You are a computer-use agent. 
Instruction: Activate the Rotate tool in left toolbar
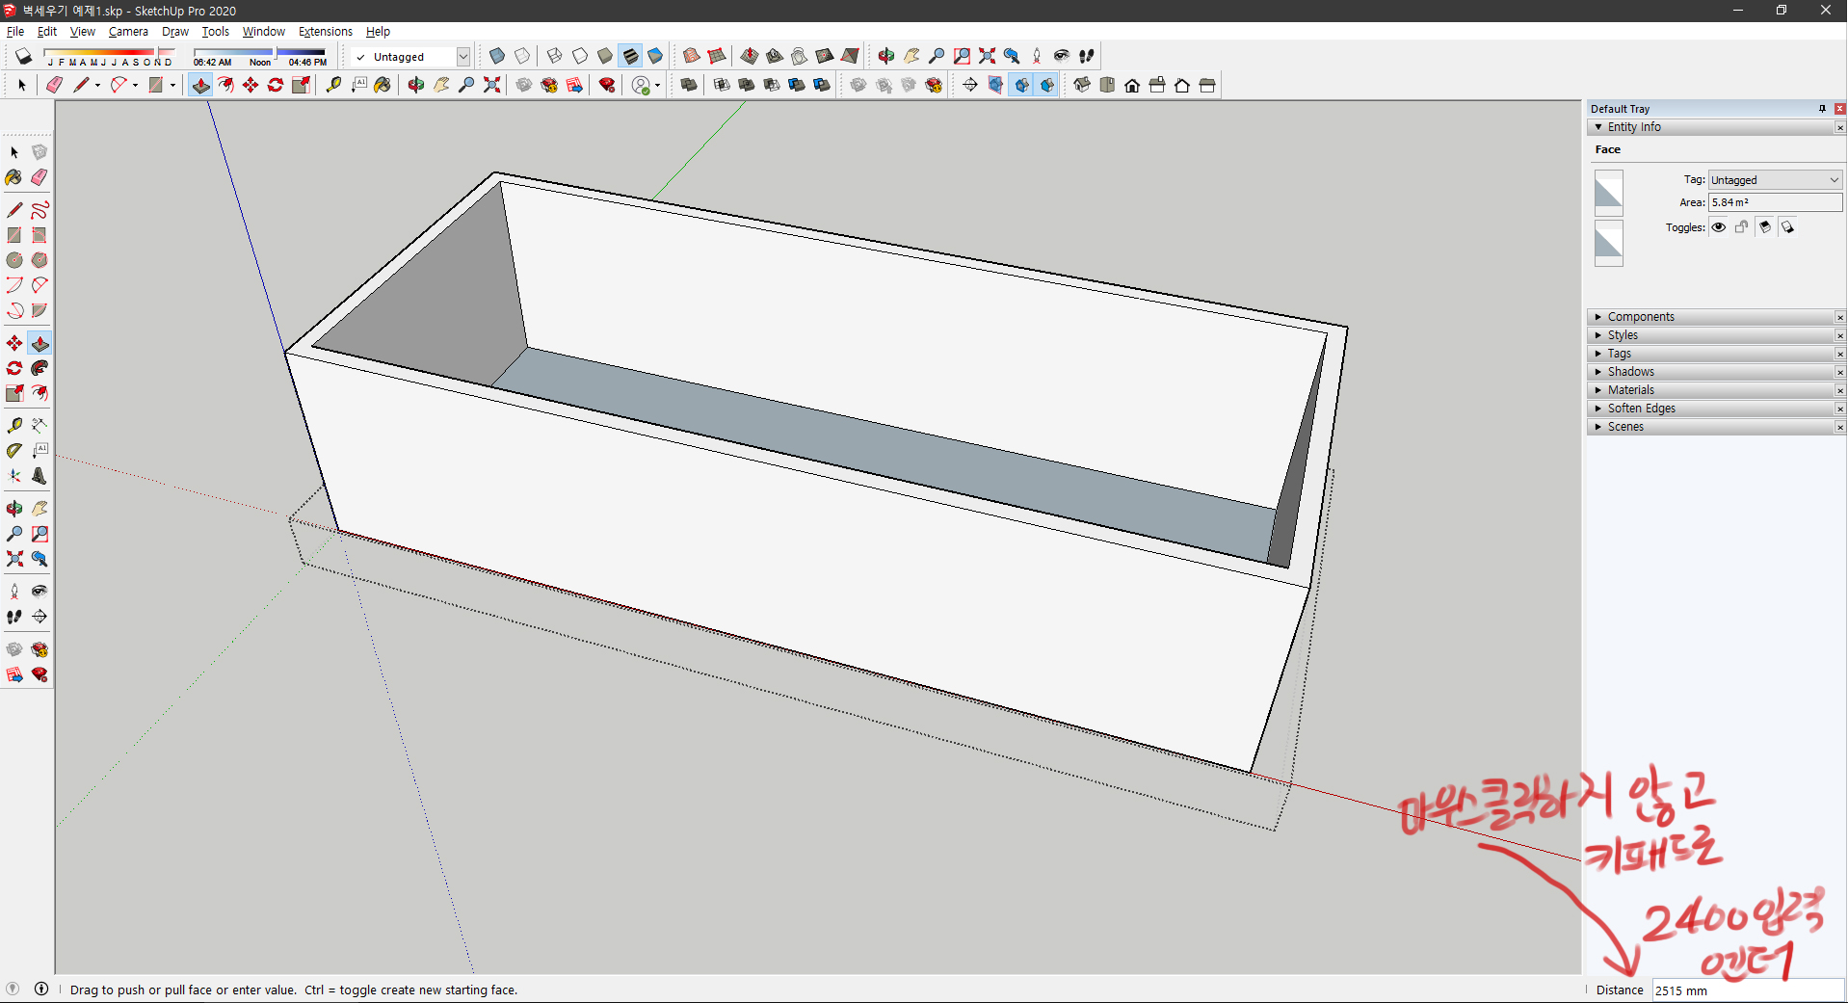13,368
